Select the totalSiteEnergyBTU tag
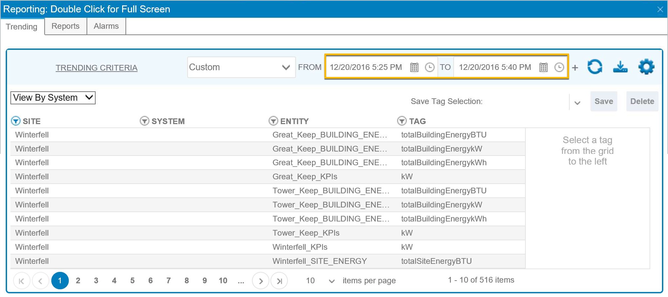Screen dimensions: 668x297 (436, 261)
